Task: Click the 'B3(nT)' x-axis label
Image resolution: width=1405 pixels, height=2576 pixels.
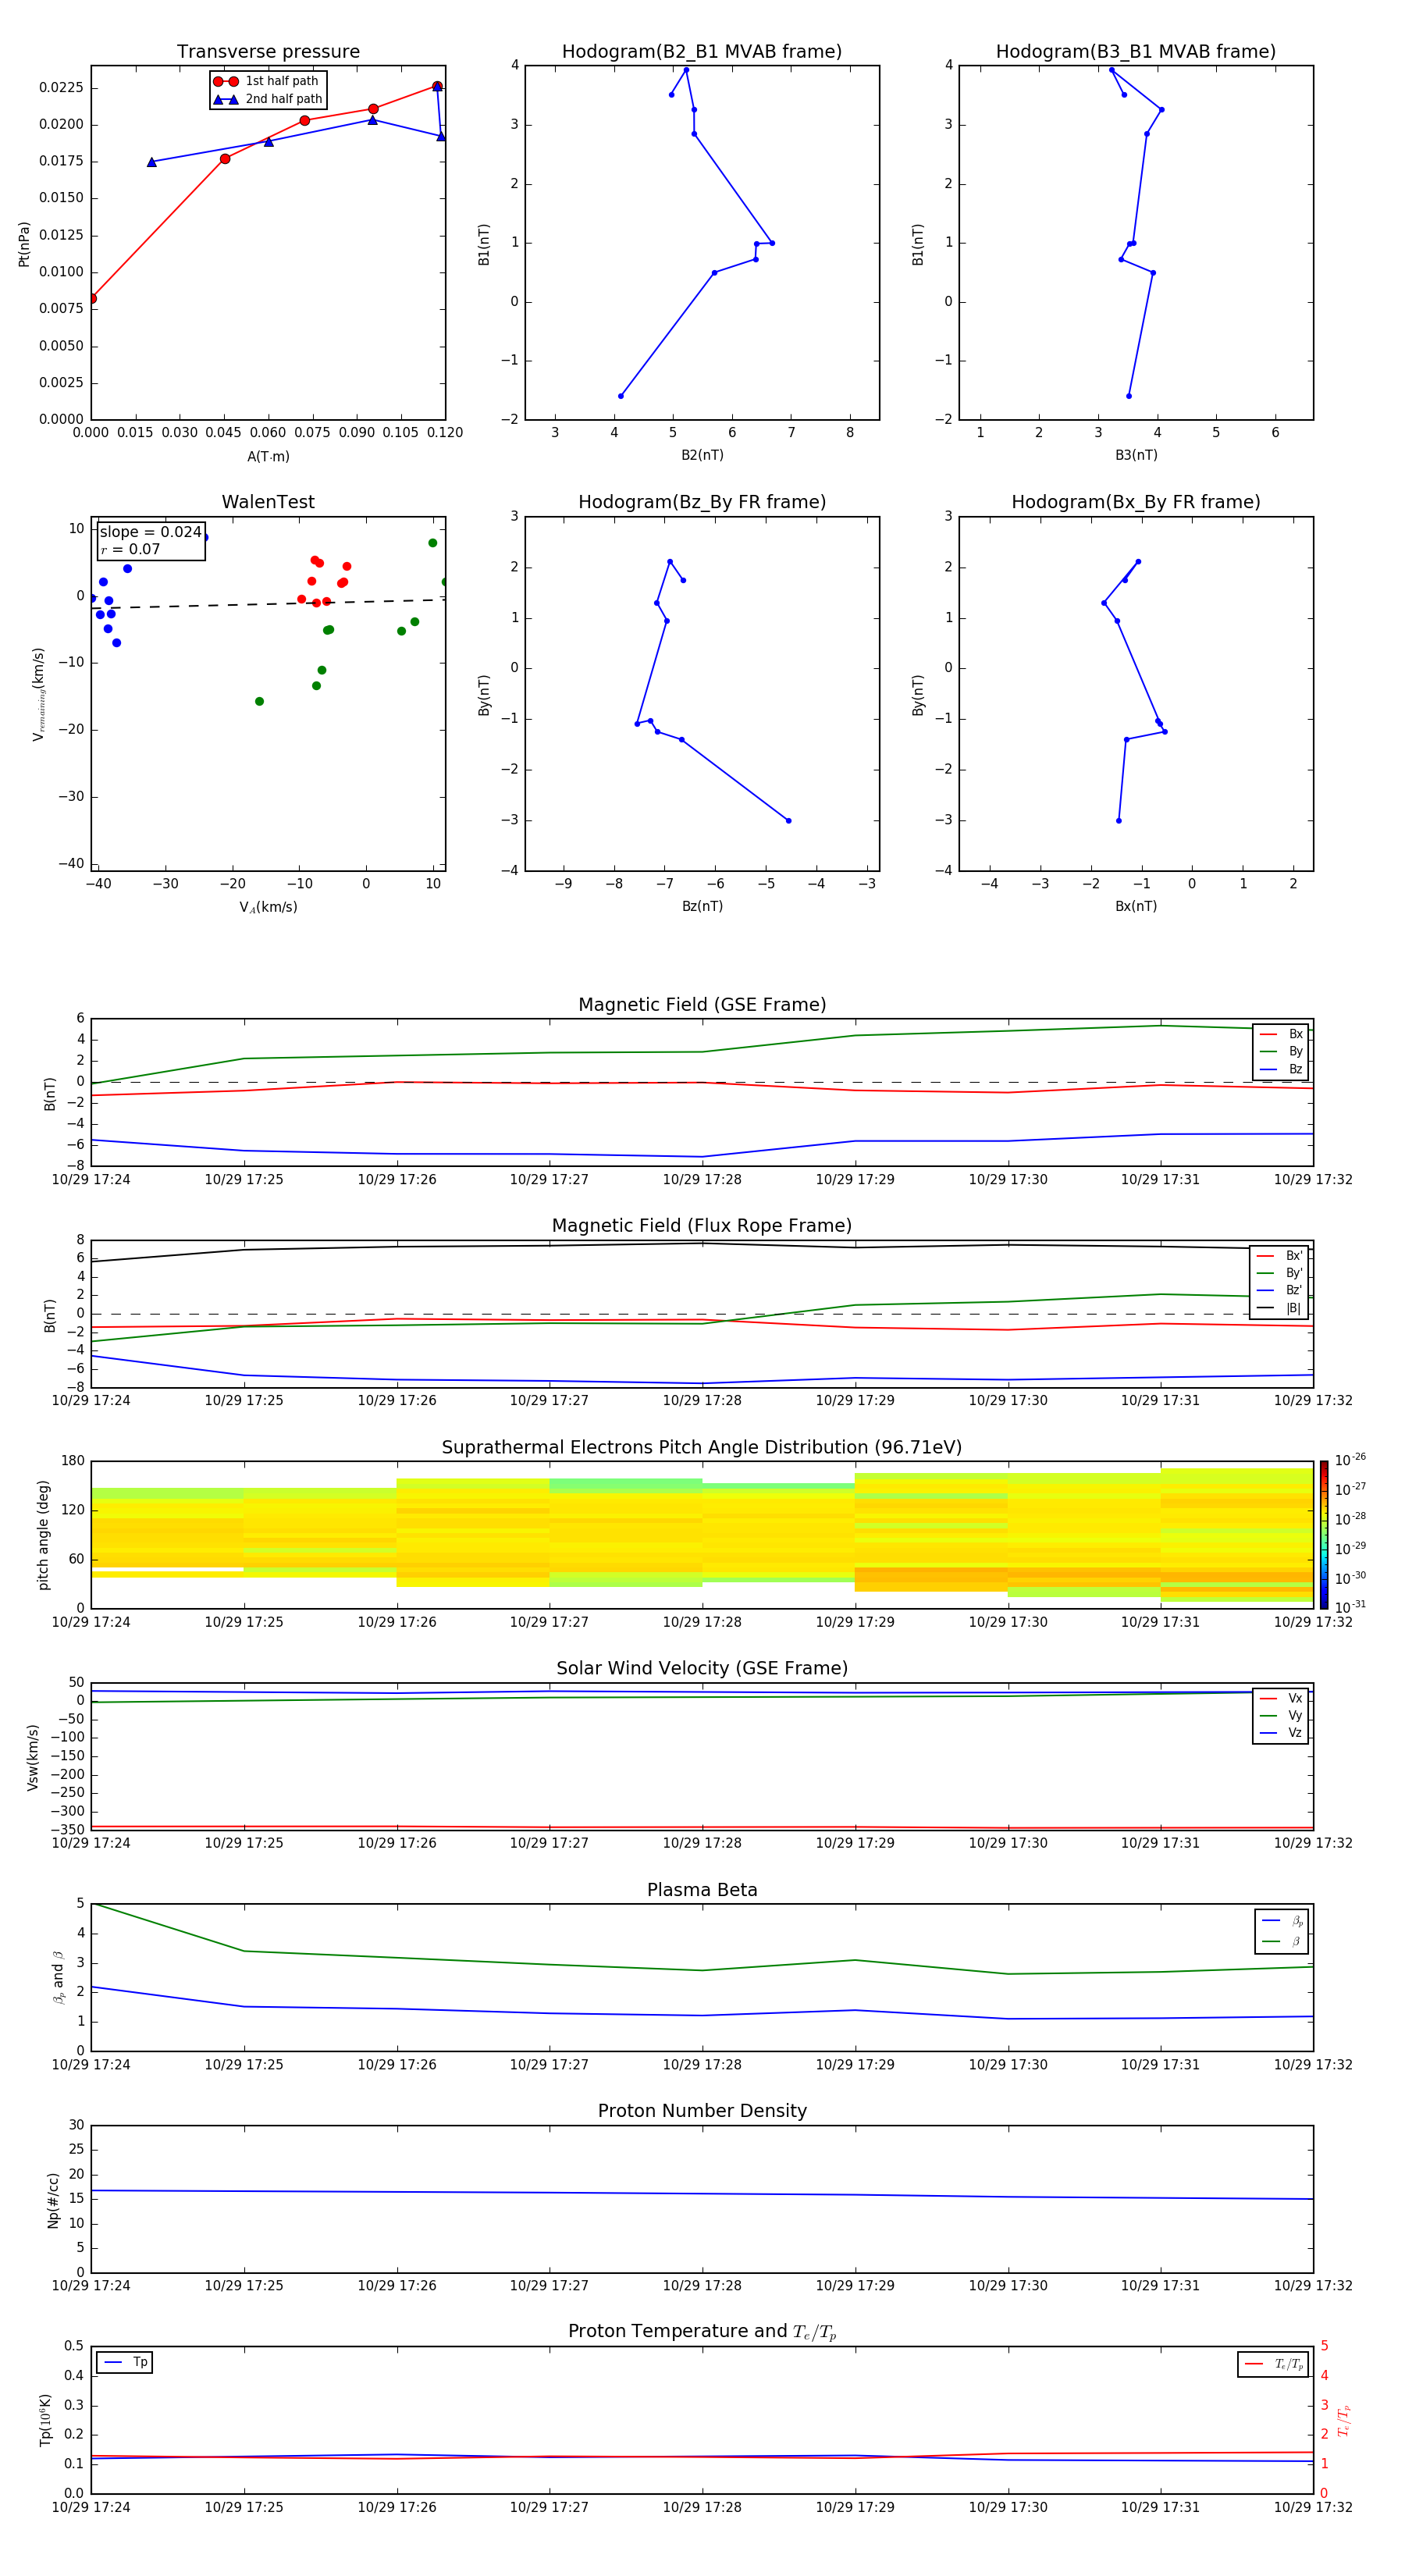Action: [1136, 455]
